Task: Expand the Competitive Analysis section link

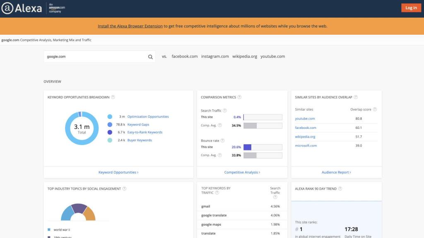Action: [x=242, y=172]
